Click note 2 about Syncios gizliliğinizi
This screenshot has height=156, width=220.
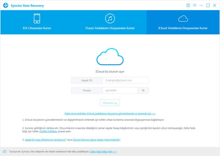pos(109,130)
